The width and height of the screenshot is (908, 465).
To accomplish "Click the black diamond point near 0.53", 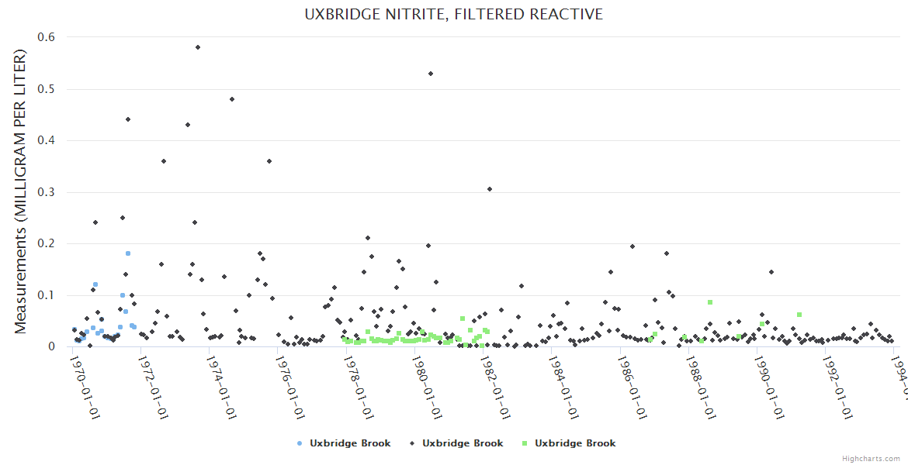I will 431,74.
